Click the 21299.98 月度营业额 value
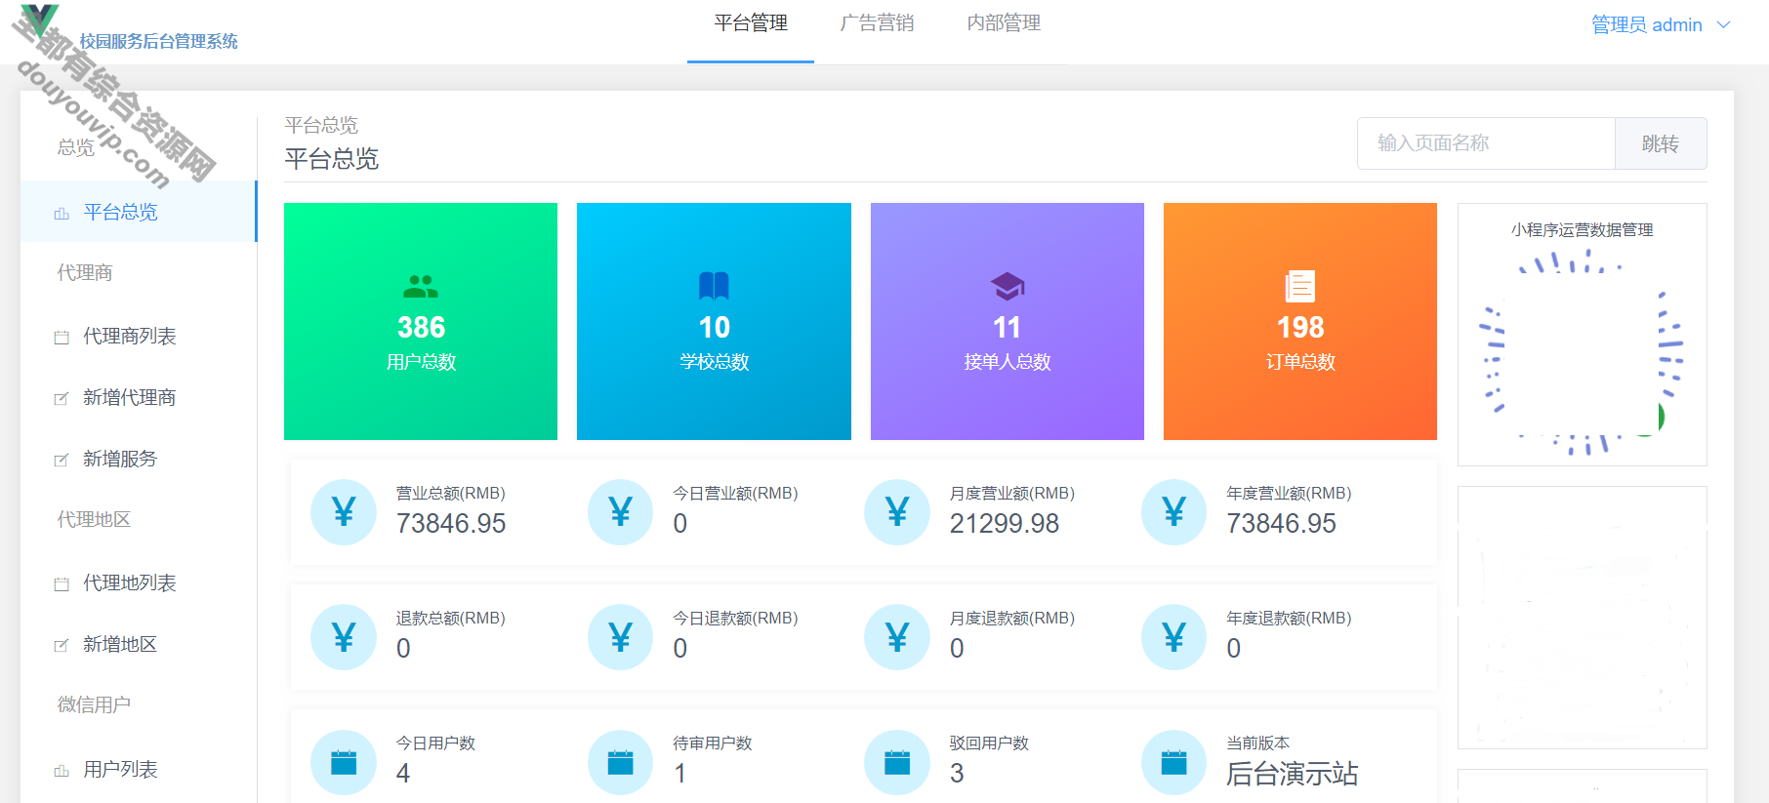This screenshot has height=803, width=1769. point(1005,524)
